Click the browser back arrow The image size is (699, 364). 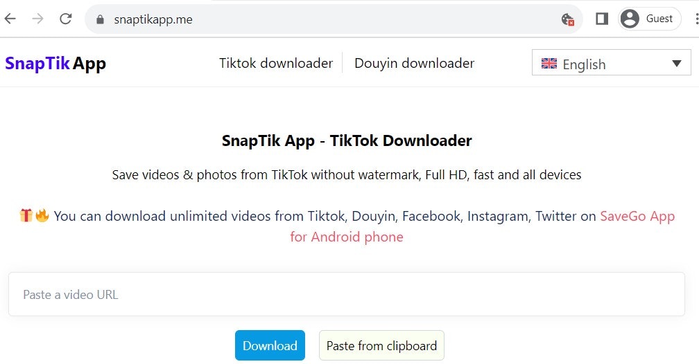(10, 19)
